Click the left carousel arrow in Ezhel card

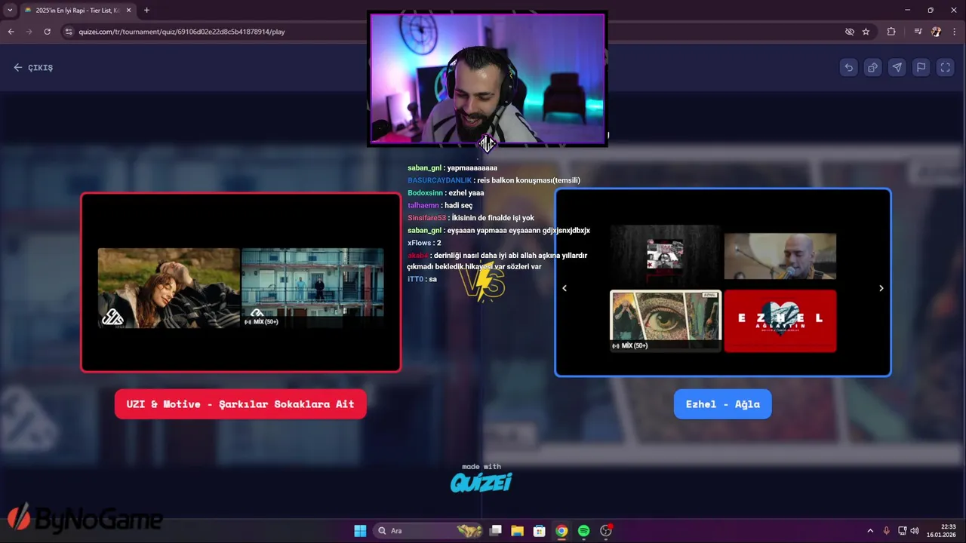point(565,288)
